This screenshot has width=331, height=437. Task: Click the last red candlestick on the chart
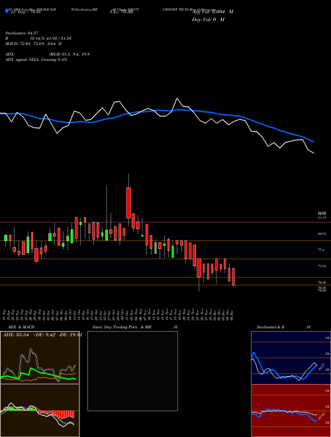tap(234, 277)
